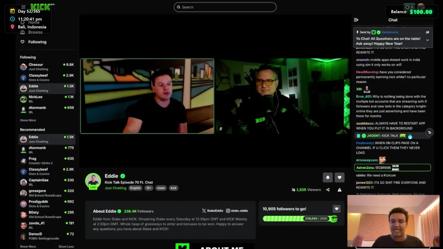
Task: Open DanucD PUBG: Battlegrounds channel
Action: 47,236
